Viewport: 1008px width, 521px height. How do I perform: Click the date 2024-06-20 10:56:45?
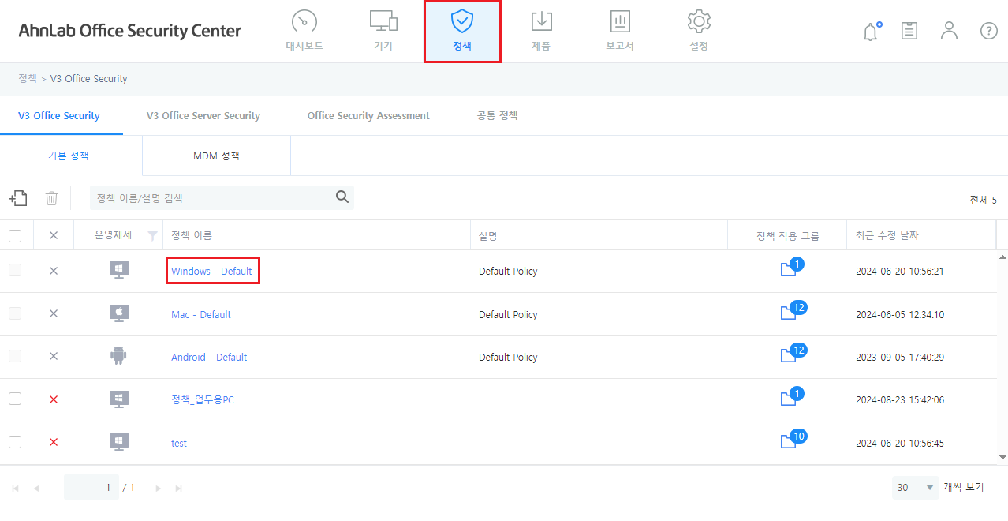[x=900, y=443]
